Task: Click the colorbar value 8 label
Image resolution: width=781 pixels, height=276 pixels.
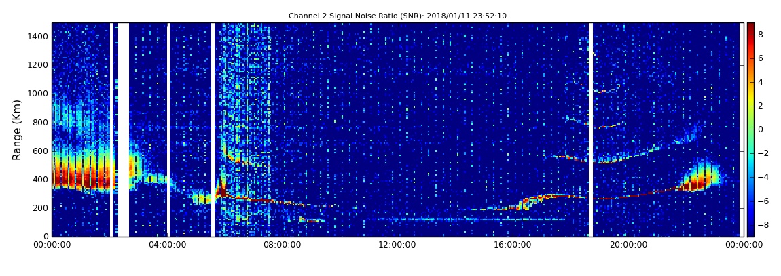Action: [x=761, y=35]
